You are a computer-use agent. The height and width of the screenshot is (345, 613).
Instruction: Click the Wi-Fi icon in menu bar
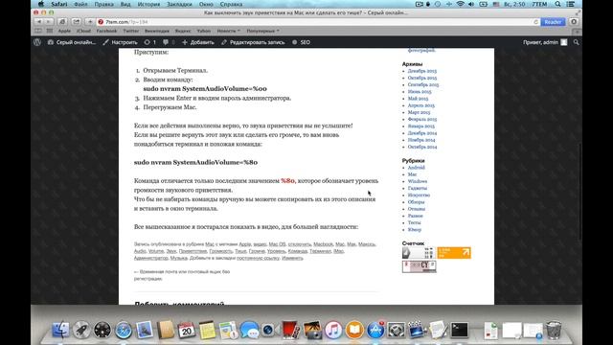click(461, 4)
